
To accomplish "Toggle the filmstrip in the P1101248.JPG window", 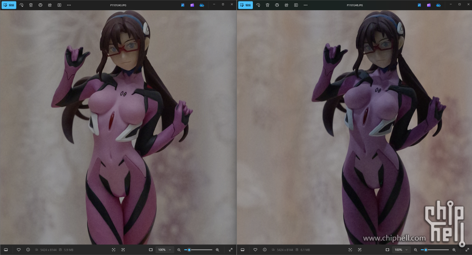I will (242, 250).
